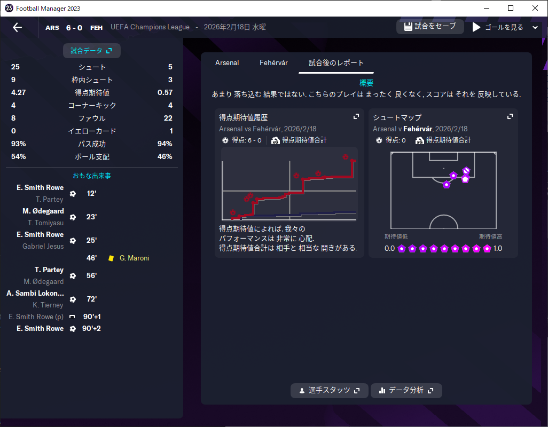Click the first pentagon in xG scale legend
This screenshot has width=548, height=427.
[x=402, y=249]
